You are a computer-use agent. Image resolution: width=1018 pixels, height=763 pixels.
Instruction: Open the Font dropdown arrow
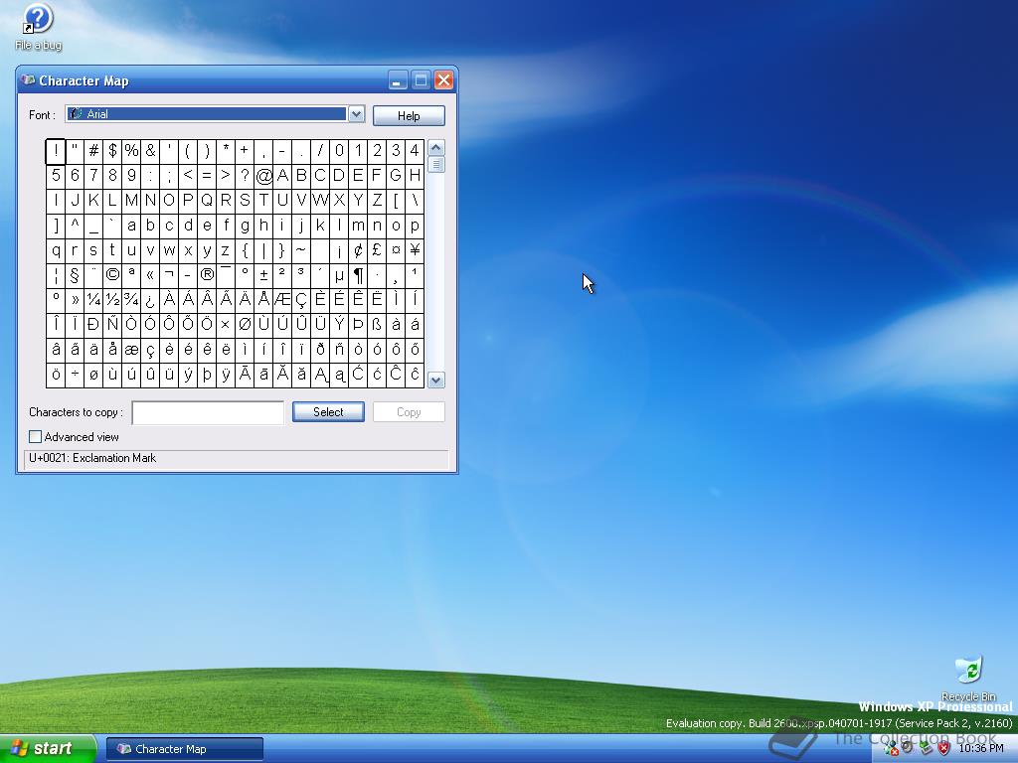point(356,114)
